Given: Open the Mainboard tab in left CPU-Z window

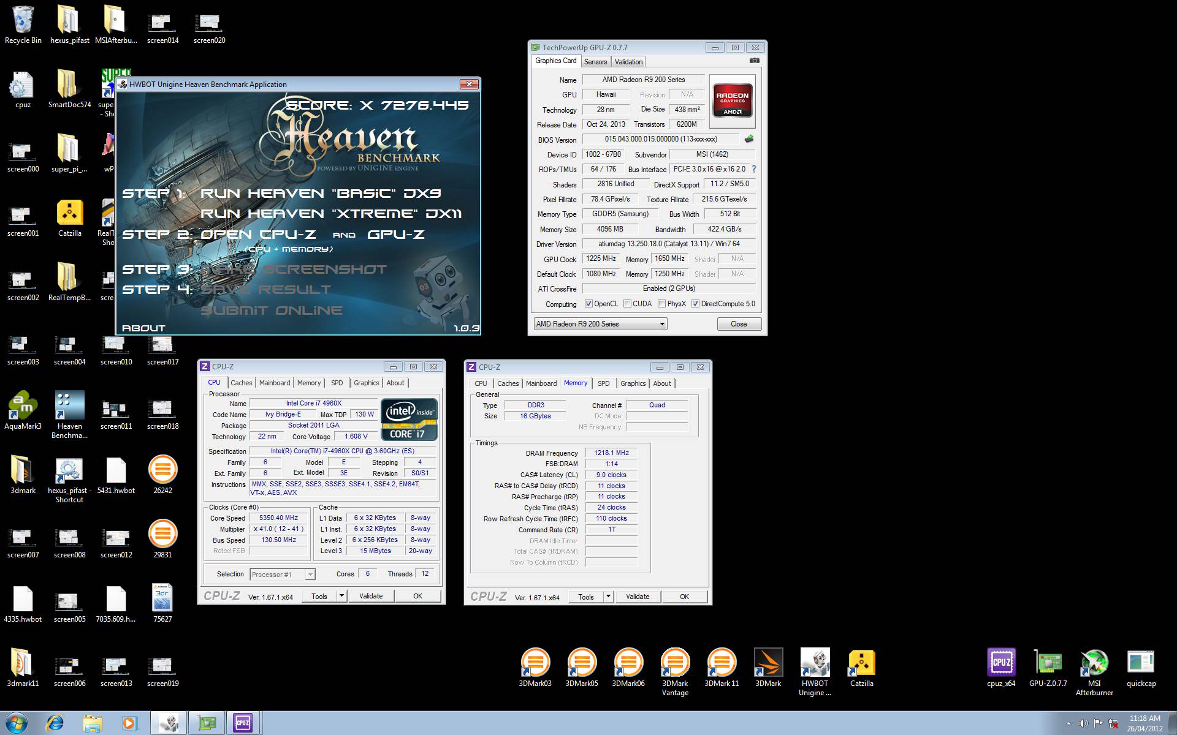Looking at the screenshot, I should [x=275, y=383].
